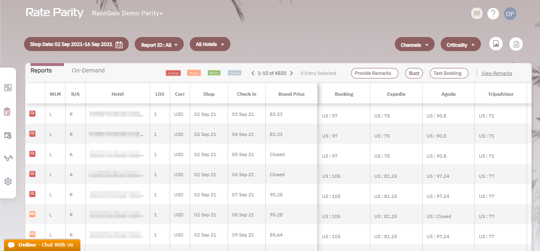Click the Shop column header
Viewport: 540px width, 251px height.
[209, 94]
